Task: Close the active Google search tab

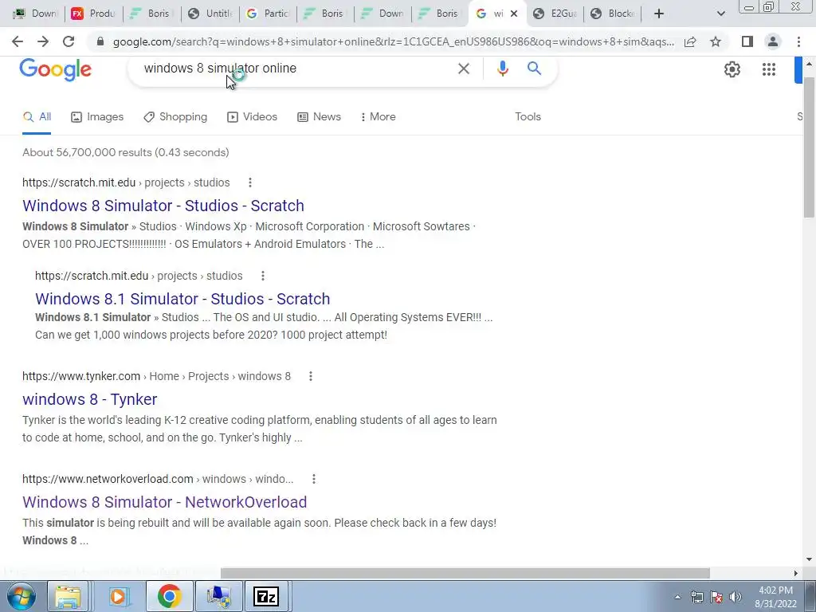Action: pos(514,14)
